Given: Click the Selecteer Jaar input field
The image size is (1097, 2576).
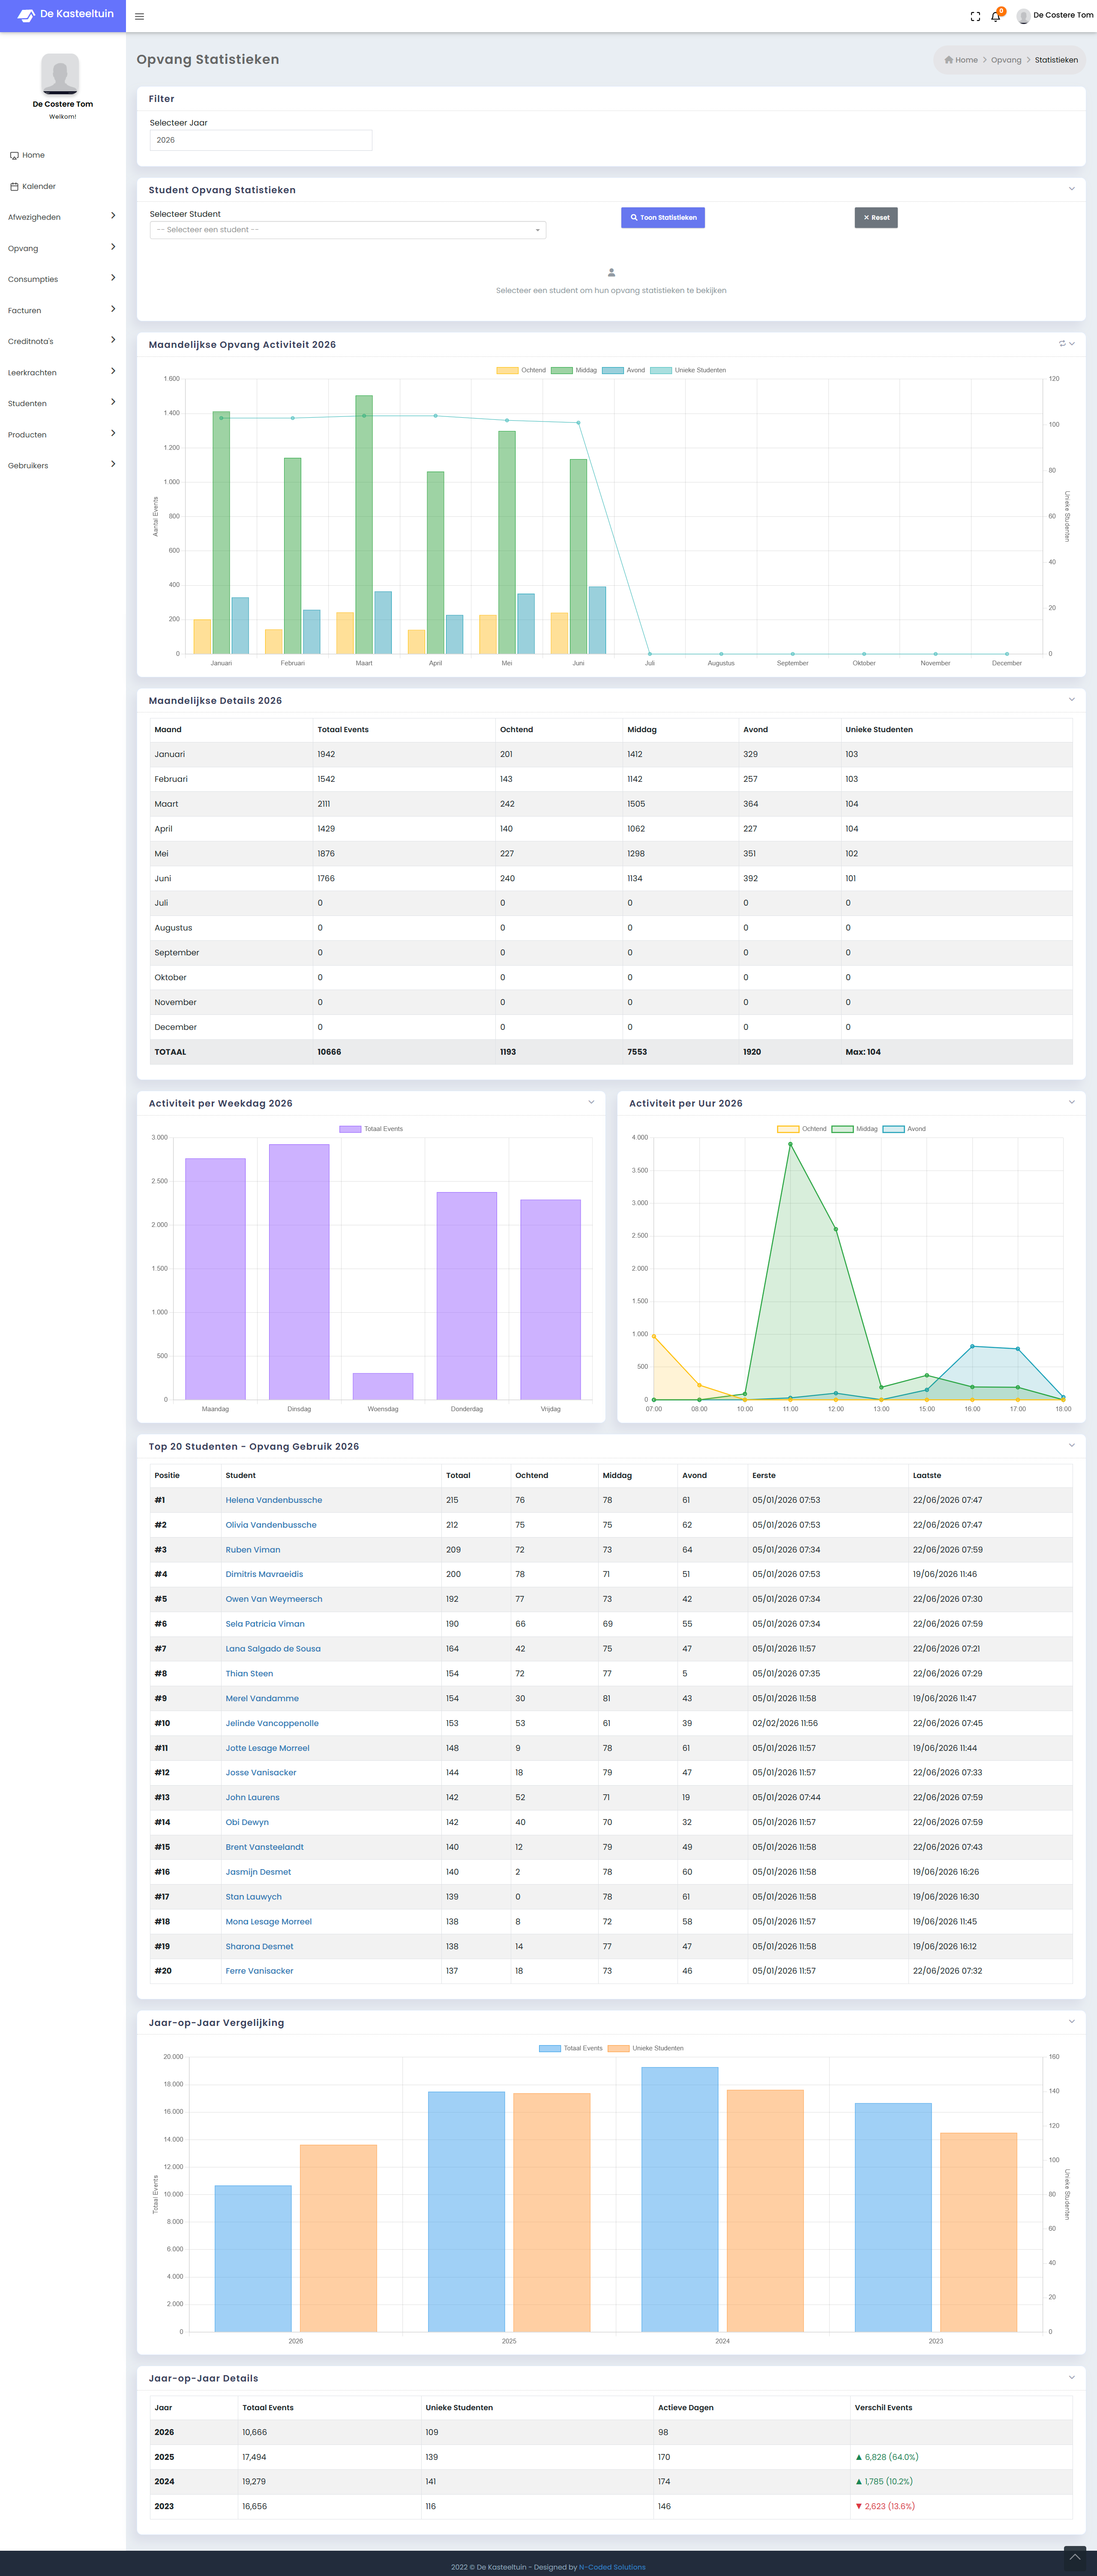Looking at the screenshot, I should tap(261, 140).
